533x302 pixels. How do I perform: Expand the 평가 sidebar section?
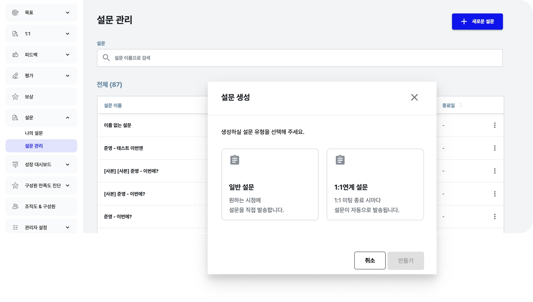coord(67,76)
